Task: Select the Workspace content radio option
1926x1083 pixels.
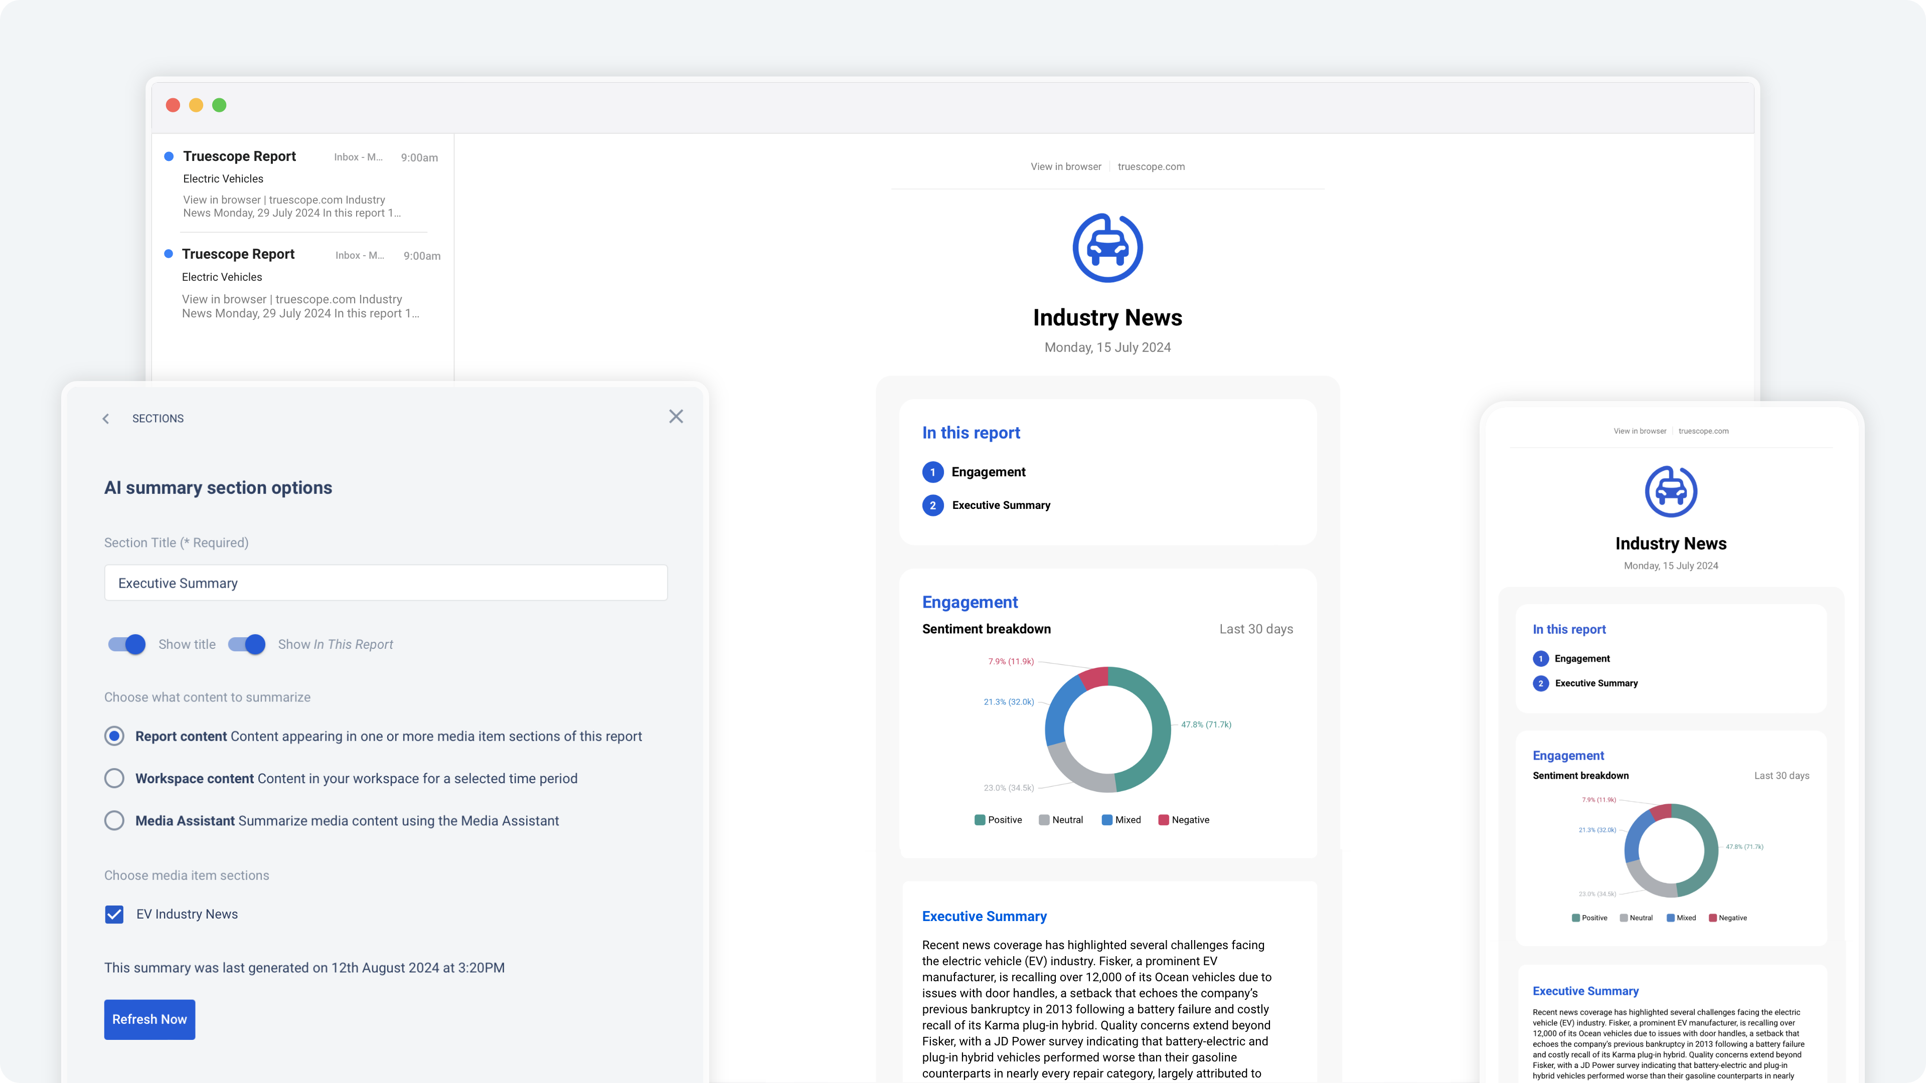Action: [x=114, y=778]
